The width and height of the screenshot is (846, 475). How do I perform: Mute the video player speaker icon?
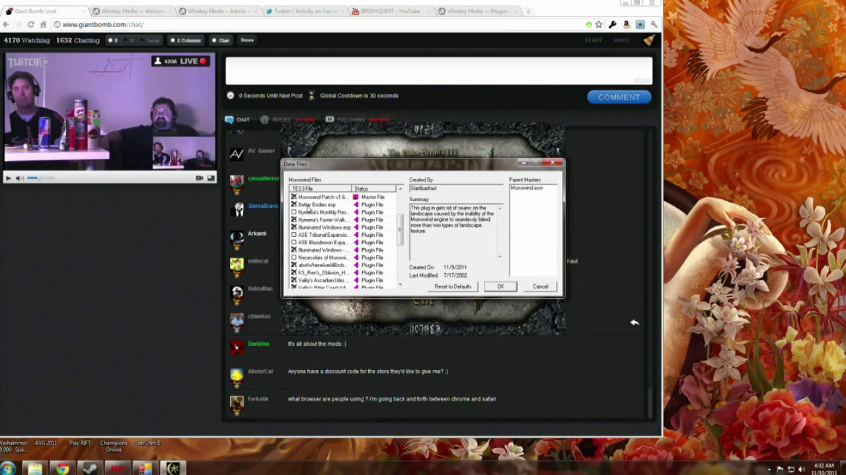[x=19, y=178]
